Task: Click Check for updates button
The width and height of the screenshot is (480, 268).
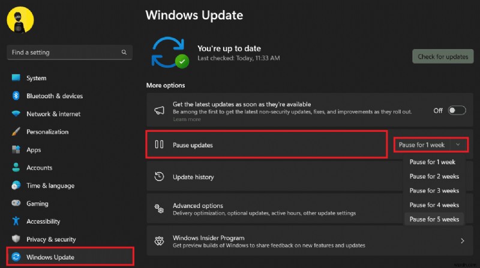Action: click(443, 56)
